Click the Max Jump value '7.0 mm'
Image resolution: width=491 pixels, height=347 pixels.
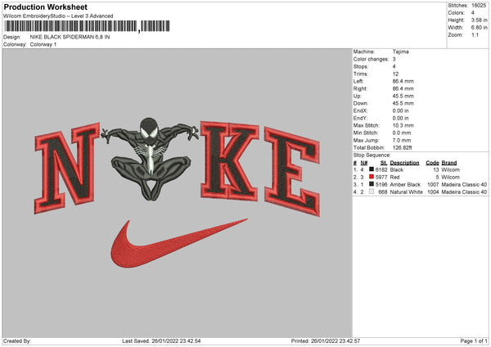[402, 140]
